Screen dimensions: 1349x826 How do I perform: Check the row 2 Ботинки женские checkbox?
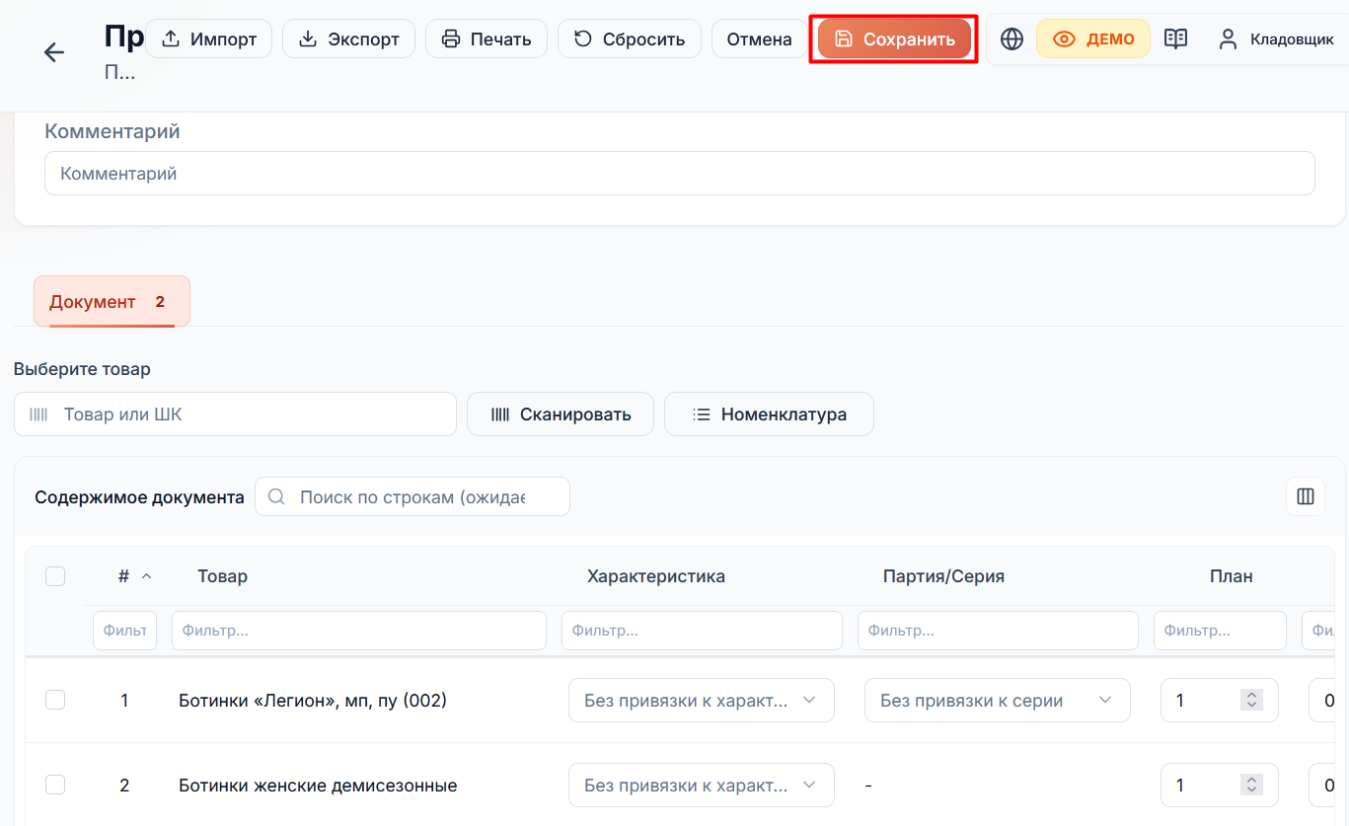click(55, 785)
